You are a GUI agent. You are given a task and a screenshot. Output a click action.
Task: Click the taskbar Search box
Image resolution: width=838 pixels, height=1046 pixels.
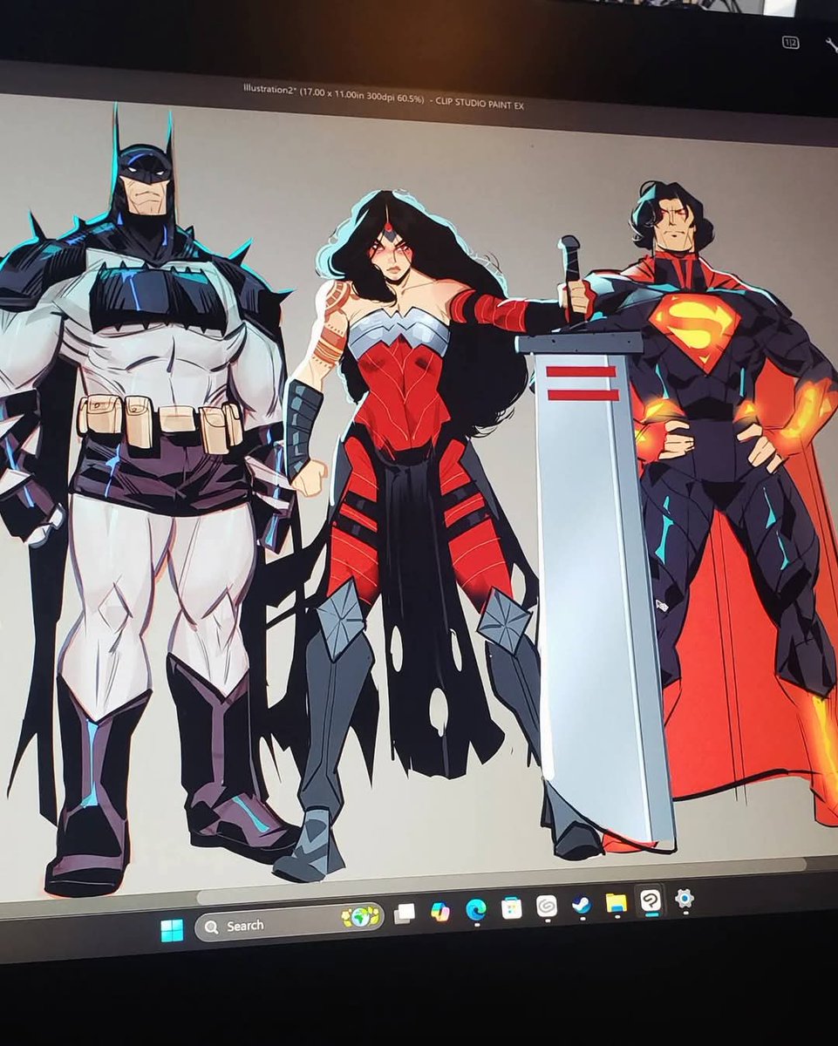[x=289, y=921]
